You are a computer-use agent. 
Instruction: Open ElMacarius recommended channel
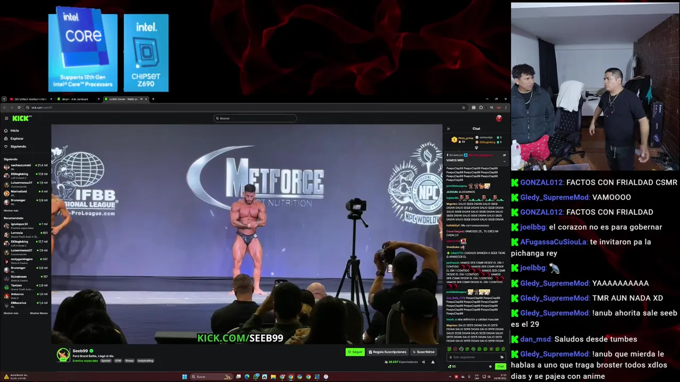coord(25,304)
